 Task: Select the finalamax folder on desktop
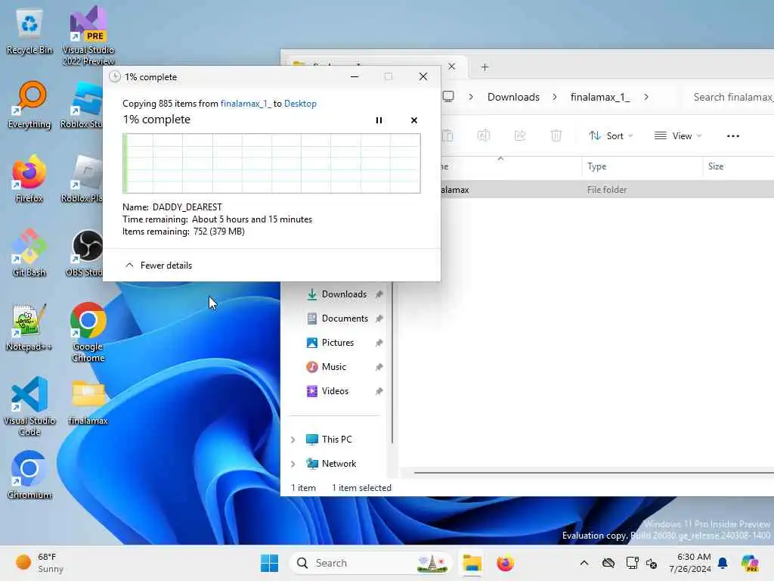pos(88,402)
